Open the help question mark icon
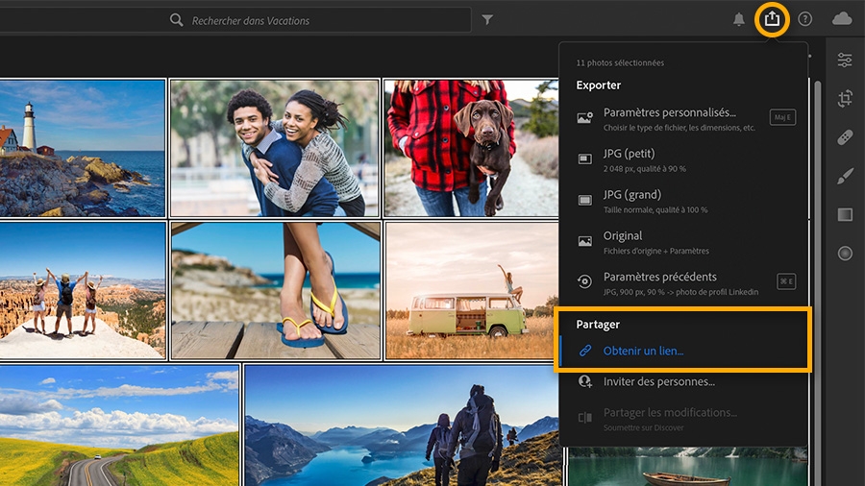The image size is (865, 486). [x=804, y=19]
